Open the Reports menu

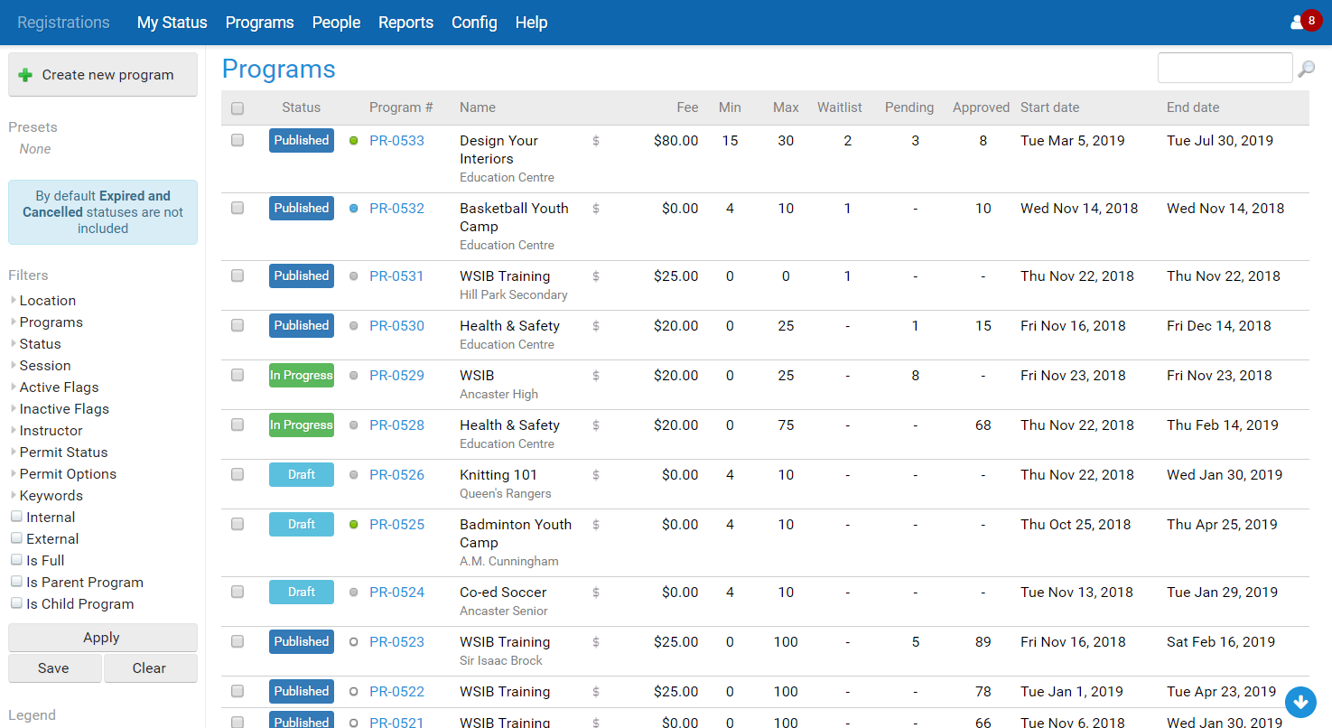tap(406, 23)
